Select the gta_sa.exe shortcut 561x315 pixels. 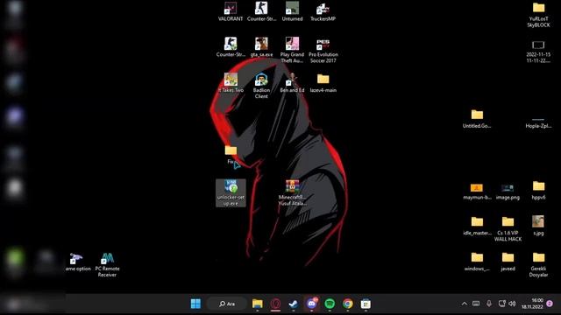click(261, 47)
